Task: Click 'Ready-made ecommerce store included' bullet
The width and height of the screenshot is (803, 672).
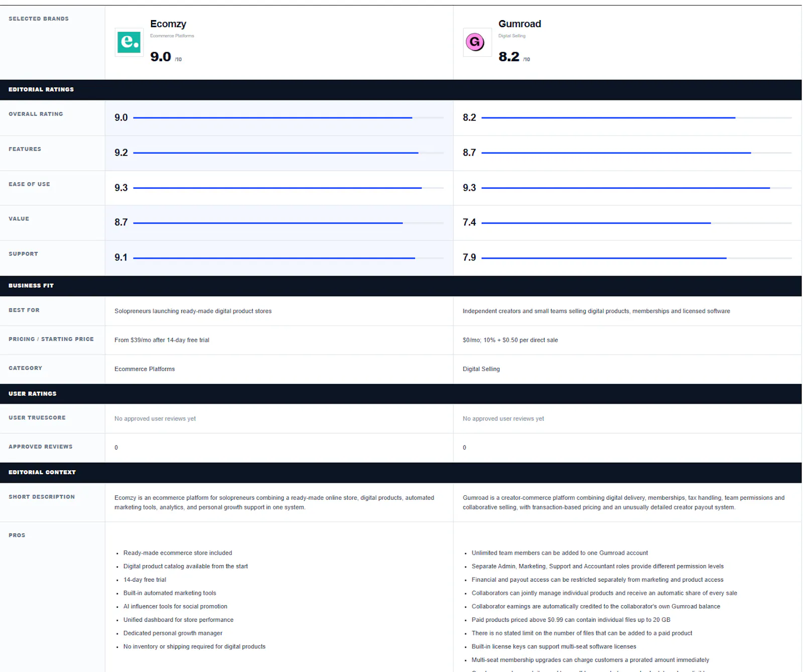Action: pyautogui.click(x=178, y=553)
